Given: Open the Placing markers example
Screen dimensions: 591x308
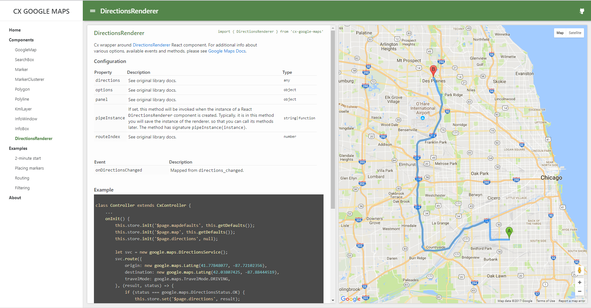Looking at the screenshot, I should point(29,168).
